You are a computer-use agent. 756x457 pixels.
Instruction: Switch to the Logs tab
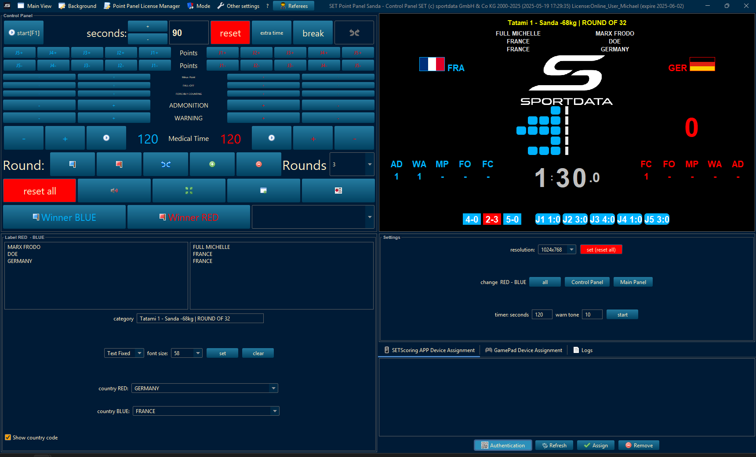(583, 350)
